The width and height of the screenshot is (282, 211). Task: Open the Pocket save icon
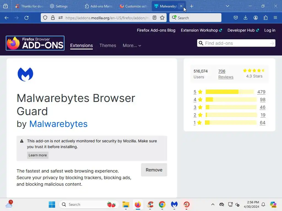pos(236,18)
